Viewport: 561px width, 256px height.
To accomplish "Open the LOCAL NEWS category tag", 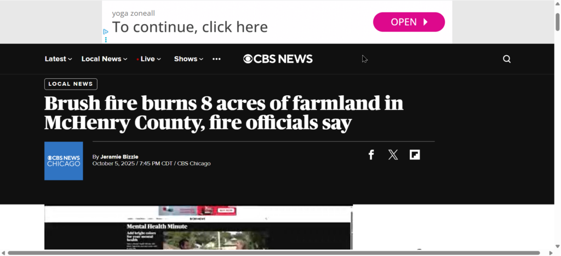I will (x=71, y=84).
